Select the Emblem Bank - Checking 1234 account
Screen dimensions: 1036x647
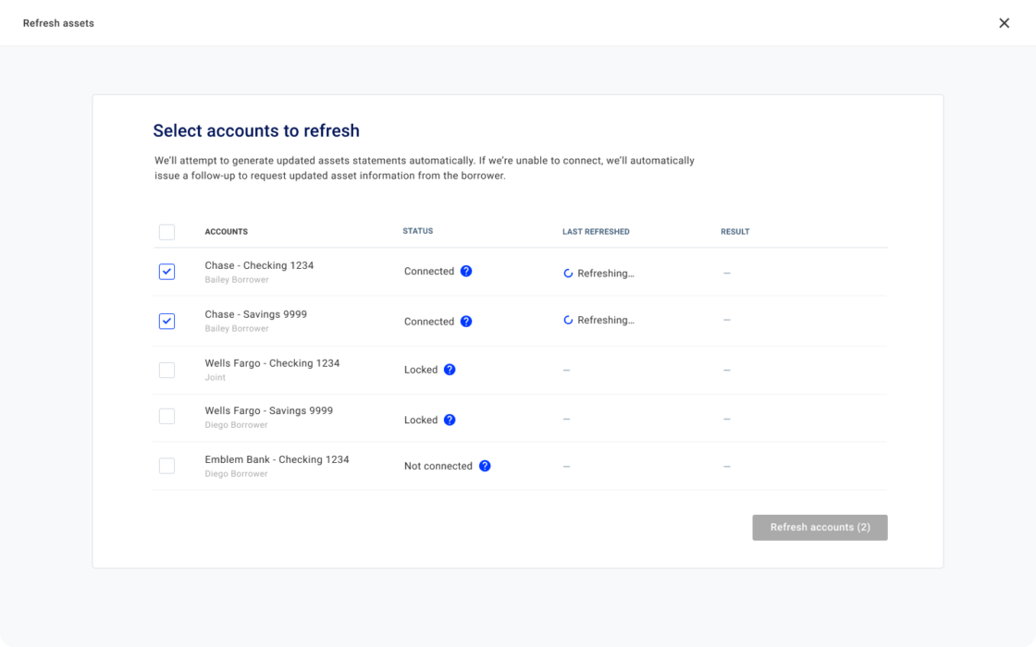(x=166, y=465)
